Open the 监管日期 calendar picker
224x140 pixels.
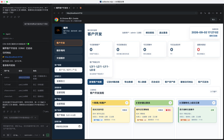pyautogui.click(x=80, y=127)
